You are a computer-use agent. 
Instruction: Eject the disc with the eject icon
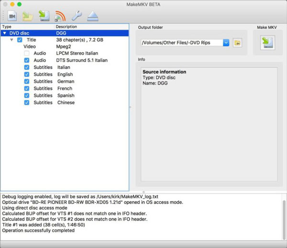tap(93, 16)
